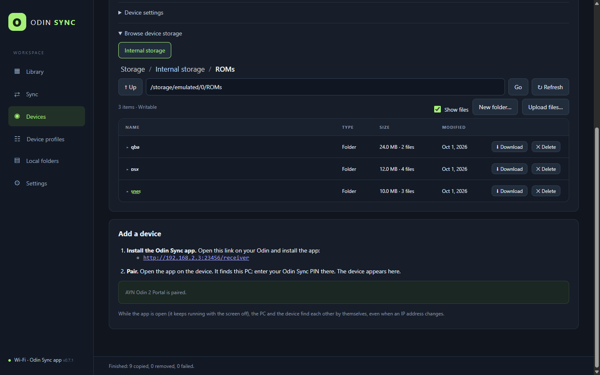Download the gba folder
The height and width of the screenshot is (375, 600).
pos(510,147)
